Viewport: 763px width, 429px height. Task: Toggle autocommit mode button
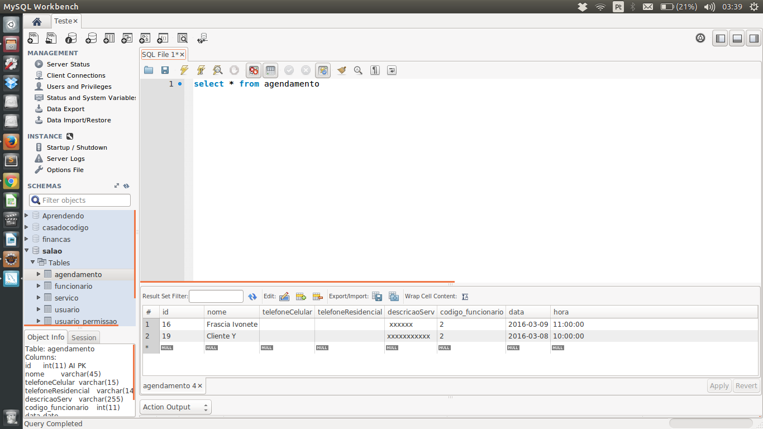click(323, 70)
